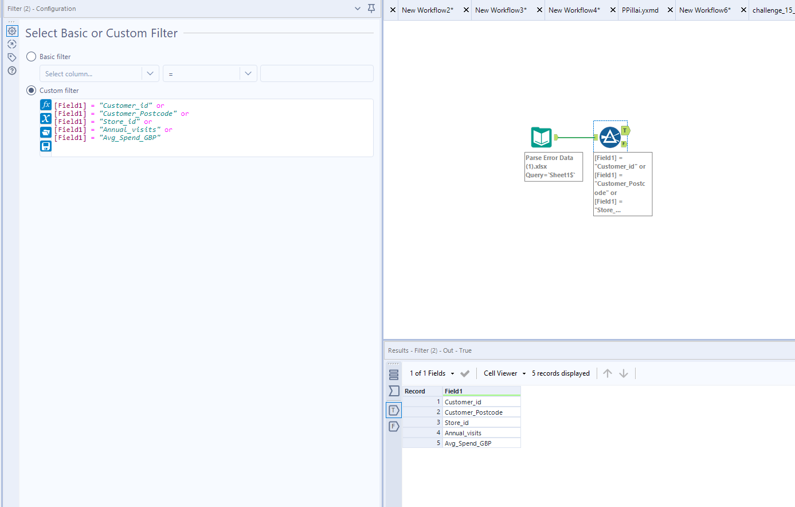Screen dimensions: 795x507
Task: Expand the Select column dropdown
Action: [x=150, y=73]
